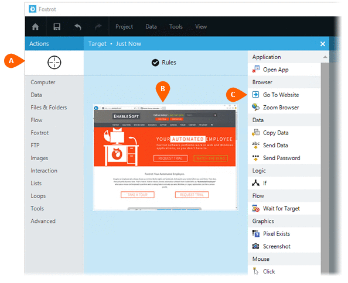
Task: Open the Tools category in left sidebar
Action: point(37,208)
